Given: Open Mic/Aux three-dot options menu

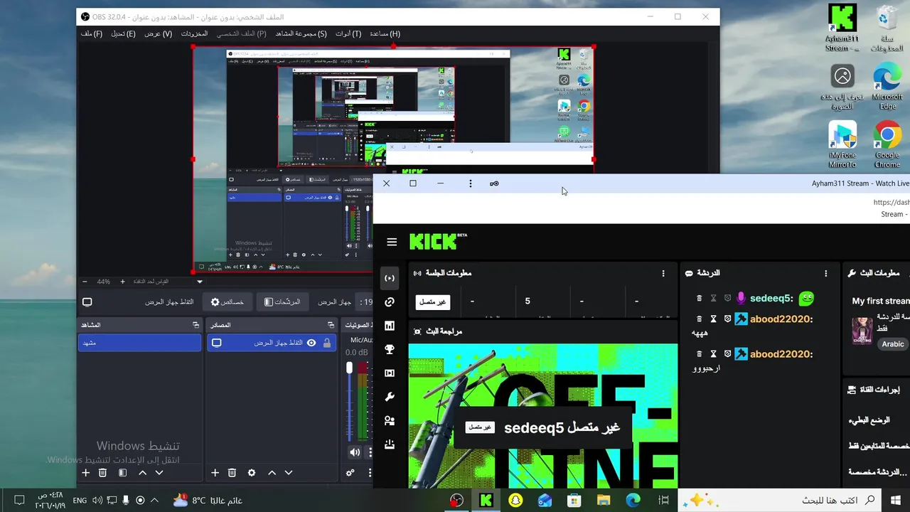Looking at the screenshot, I should (370, 452).
